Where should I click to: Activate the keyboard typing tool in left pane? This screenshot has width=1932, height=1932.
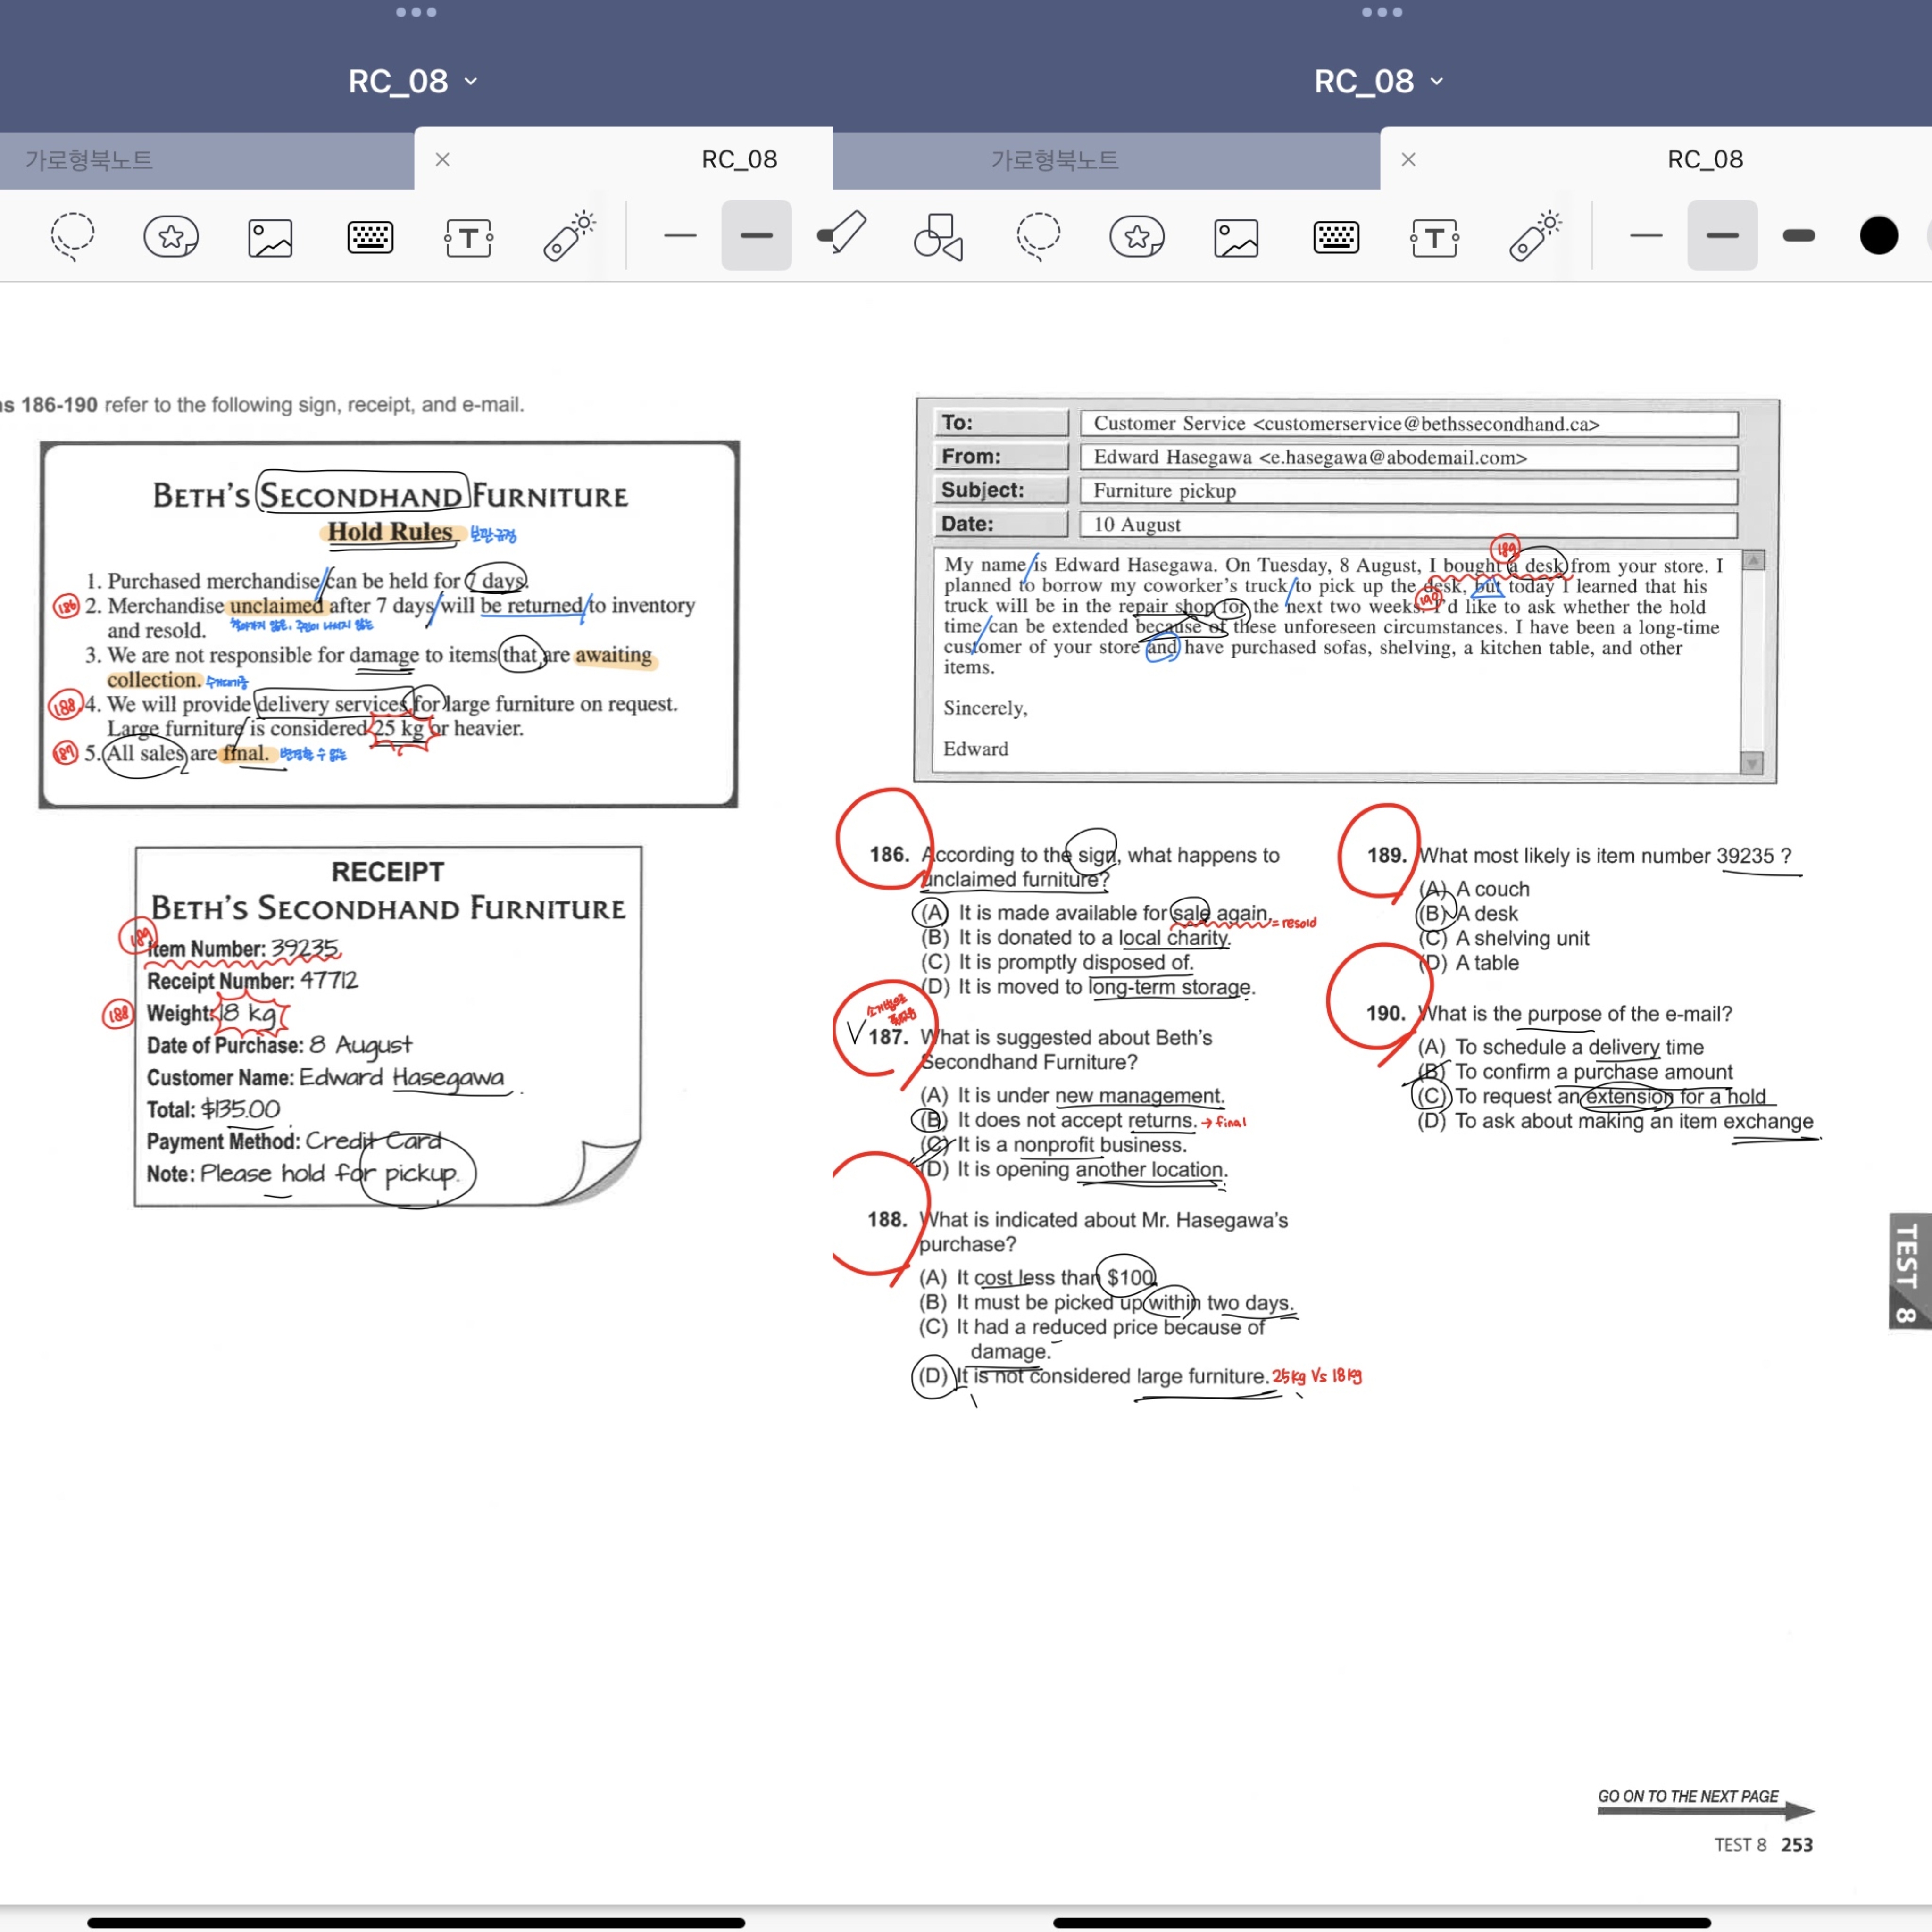pyautogui.click(x=370, y=237)
